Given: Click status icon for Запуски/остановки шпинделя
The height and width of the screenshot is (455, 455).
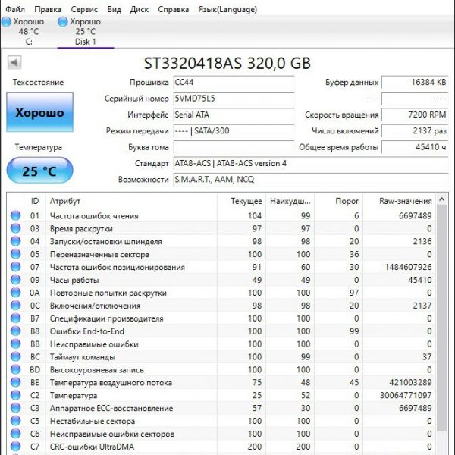Looking at the screenshot, I should click(x=16, y=241).
